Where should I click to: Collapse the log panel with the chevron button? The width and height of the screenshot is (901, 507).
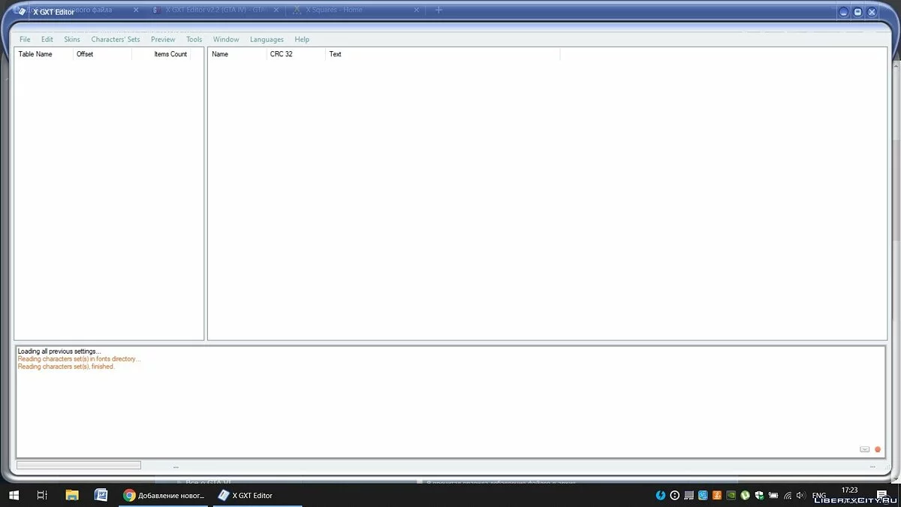coord(863,448)
